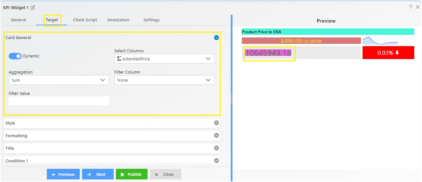Toggle the Dynamic switch
The height and width of the screenshot is (182, 422).
(15, 56)
